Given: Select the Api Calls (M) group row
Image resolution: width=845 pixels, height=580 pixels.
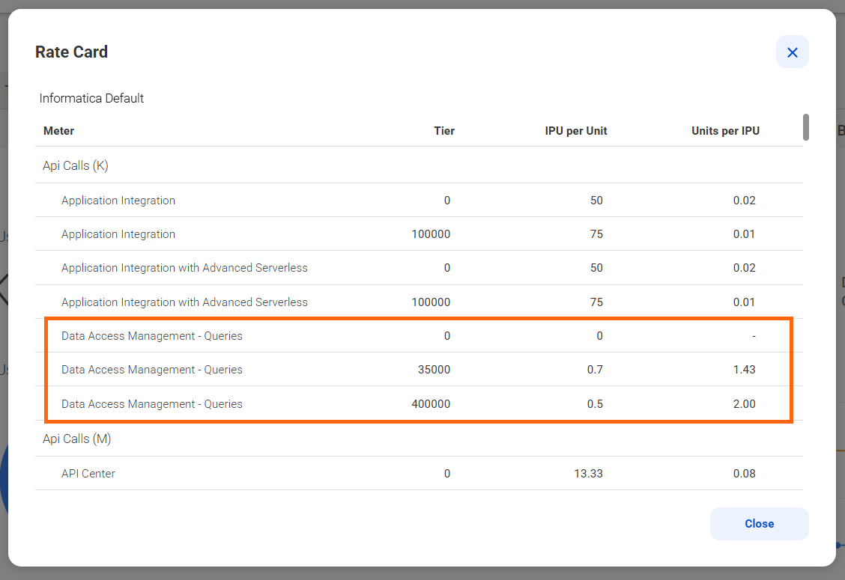Looking at the screenshot, I should point(419,439).
